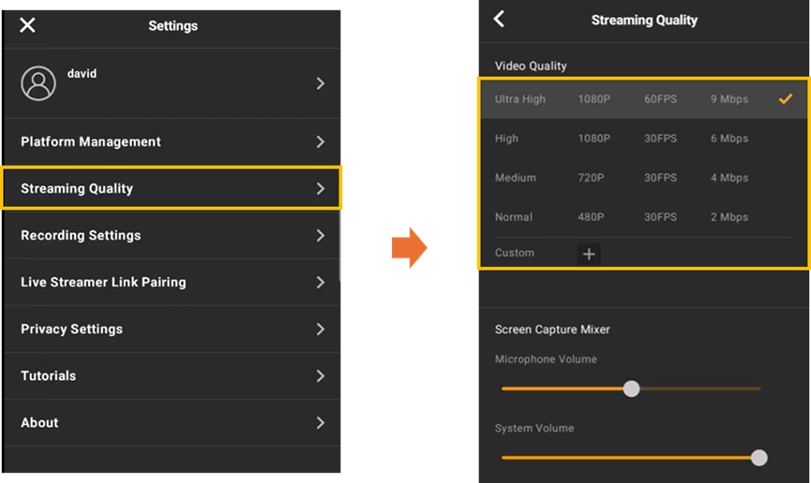Image resolution: width=811 pixels, height=483 pixels.
Task: Click the orange checkmark on Ultra High
Action: 786,99
